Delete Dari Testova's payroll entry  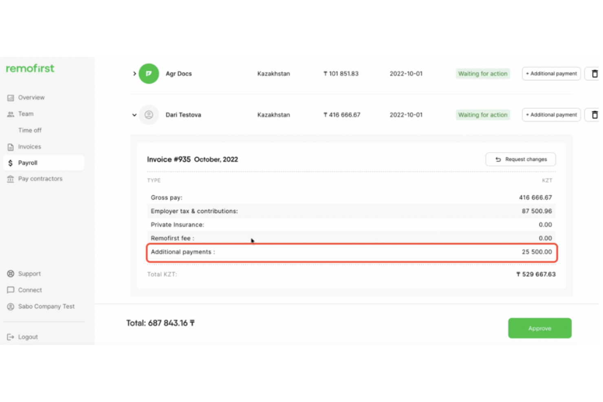coord(594,114)
